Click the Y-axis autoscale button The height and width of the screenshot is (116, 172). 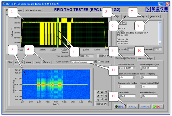[102, 96]
